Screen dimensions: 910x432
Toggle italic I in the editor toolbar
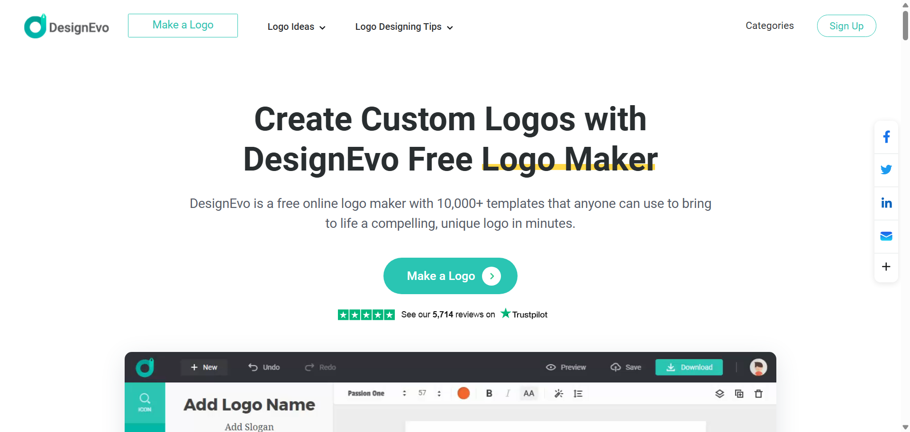pos(508,393)
